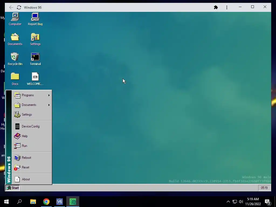
Task: Open Windows taskbar search
Action: point(19,202)
